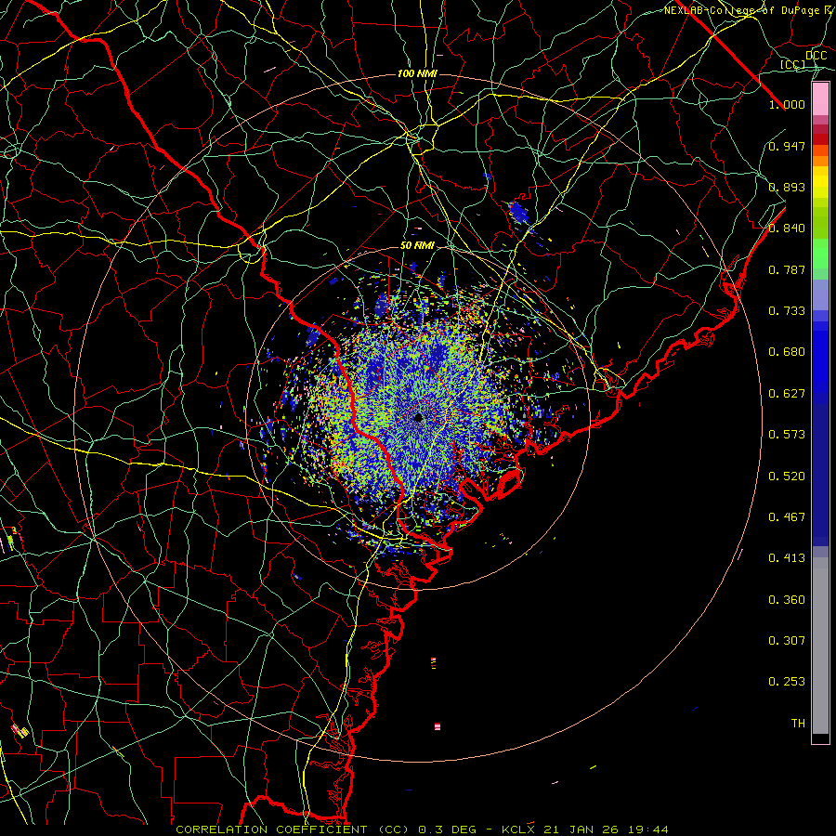Select the 0.947 legend value
Image resolution: width=836 pixels, height=836 pixels.
point(787,146)
